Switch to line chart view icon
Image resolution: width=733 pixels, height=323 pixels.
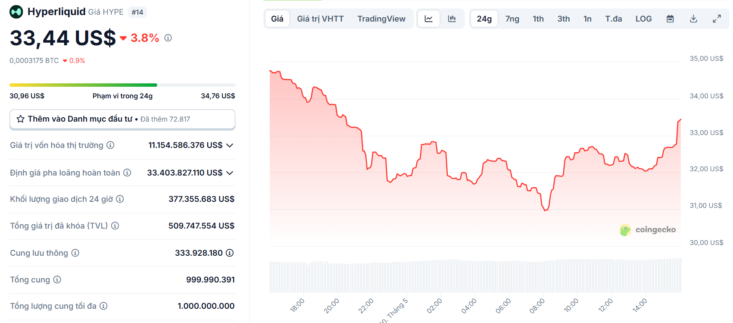point(429,19)
